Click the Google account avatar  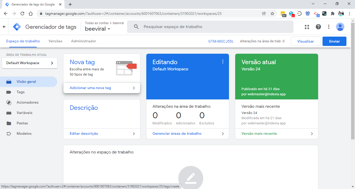click(340, 27)
